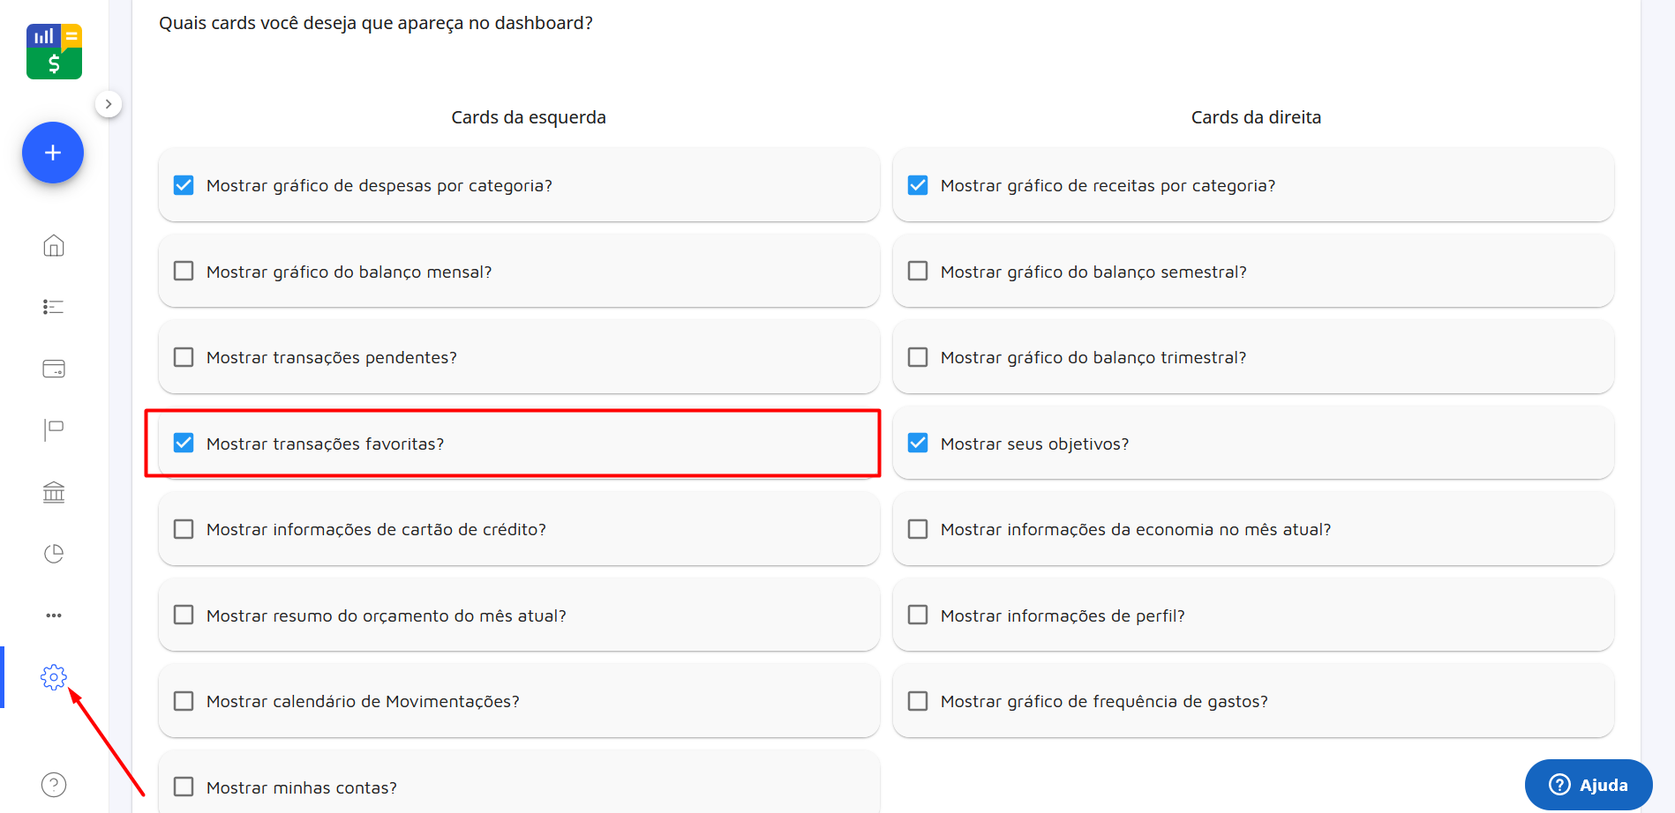The image size is (1675, 813).
Task: Open the credit card section icon
Action: click(x=53, y=369)
